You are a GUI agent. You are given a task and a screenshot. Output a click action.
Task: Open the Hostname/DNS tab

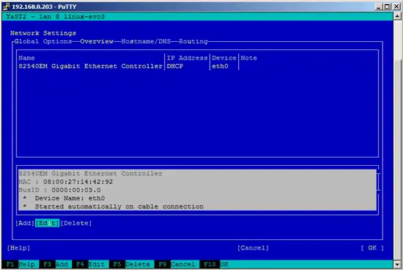pyautogui.click(x=146, y=41)
